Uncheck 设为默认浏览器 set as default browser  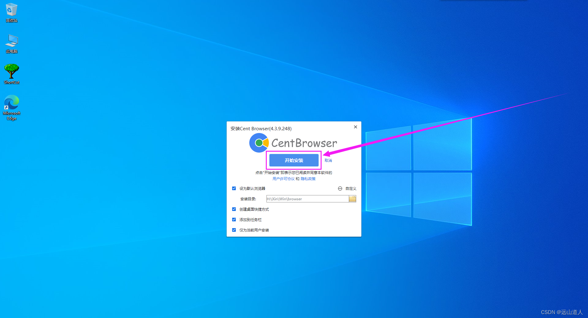pos(234,188)
